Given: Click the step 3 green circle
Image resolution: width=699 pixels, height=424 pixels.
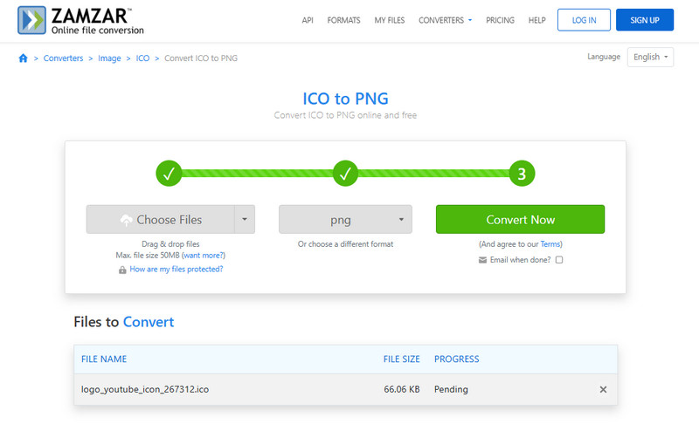Looking at the screenshot, I should pos(522,174).
